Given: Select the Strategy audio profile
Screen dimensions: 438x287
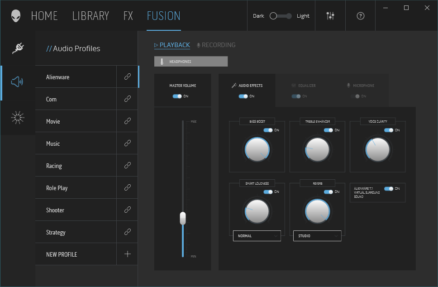Looking at the screenshot, I should coord(76,232).
